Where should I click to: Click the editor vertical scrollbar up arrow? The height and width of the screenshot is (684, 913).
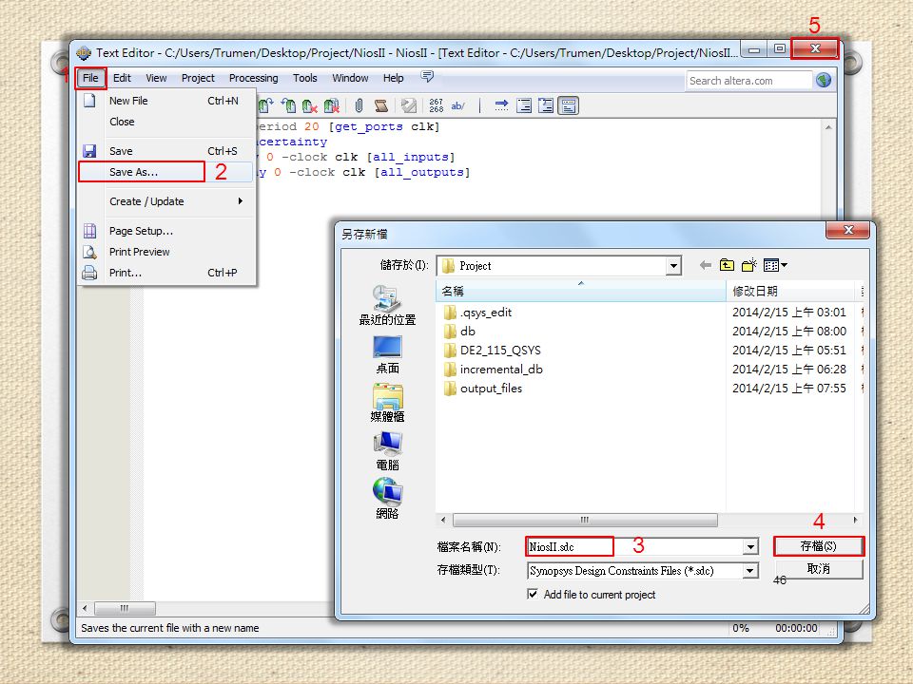tap(828, 126)
